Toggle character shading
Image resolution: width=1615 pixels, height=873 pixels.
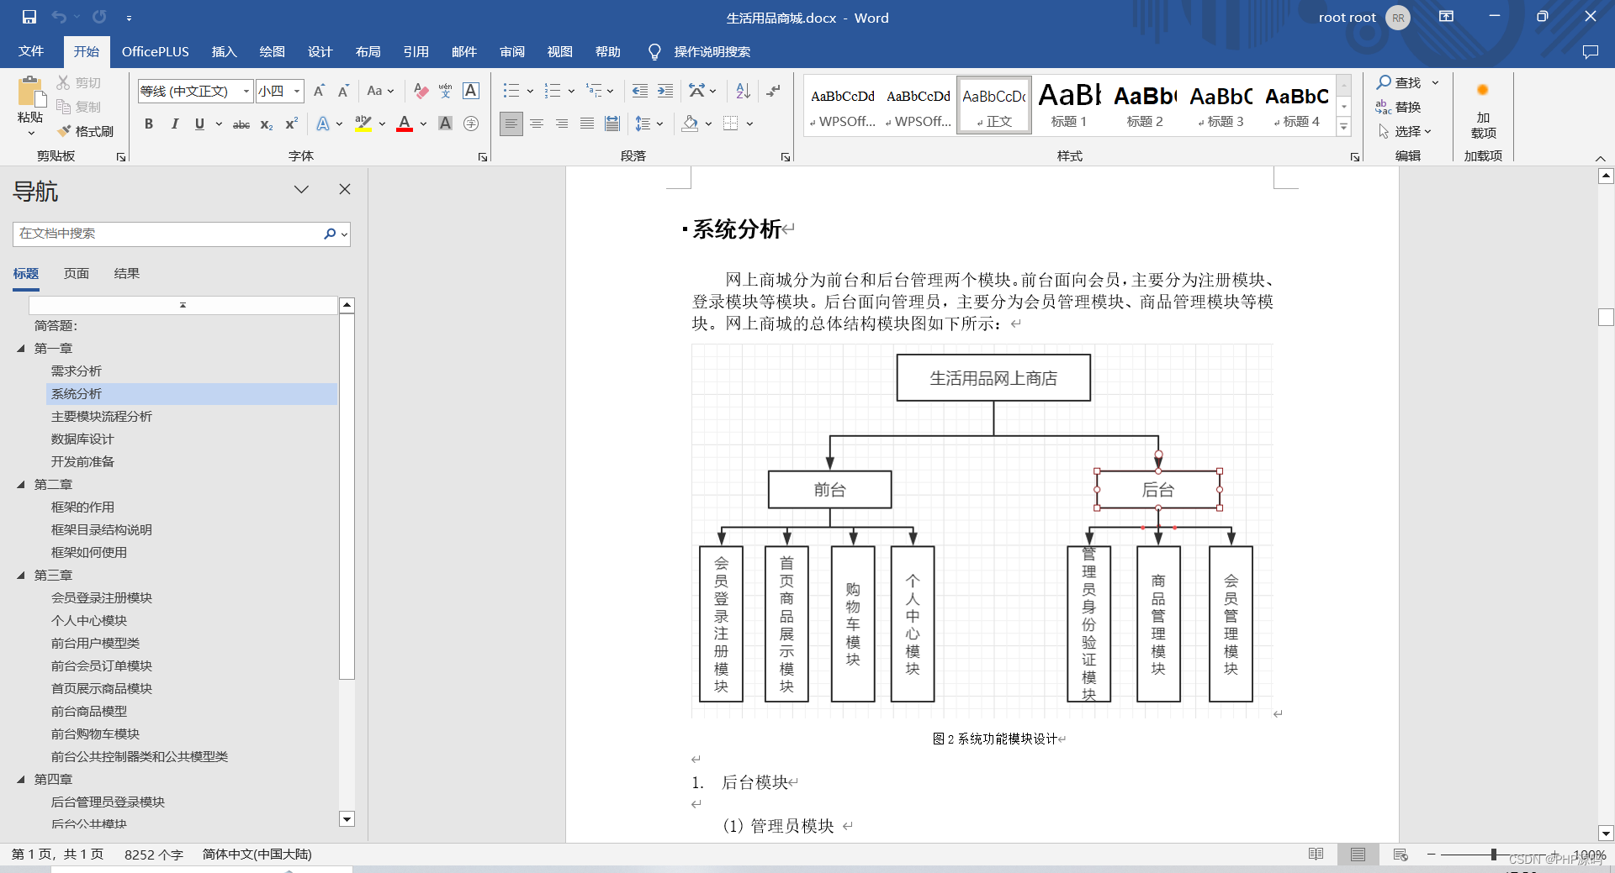click(x=446, y=124)
